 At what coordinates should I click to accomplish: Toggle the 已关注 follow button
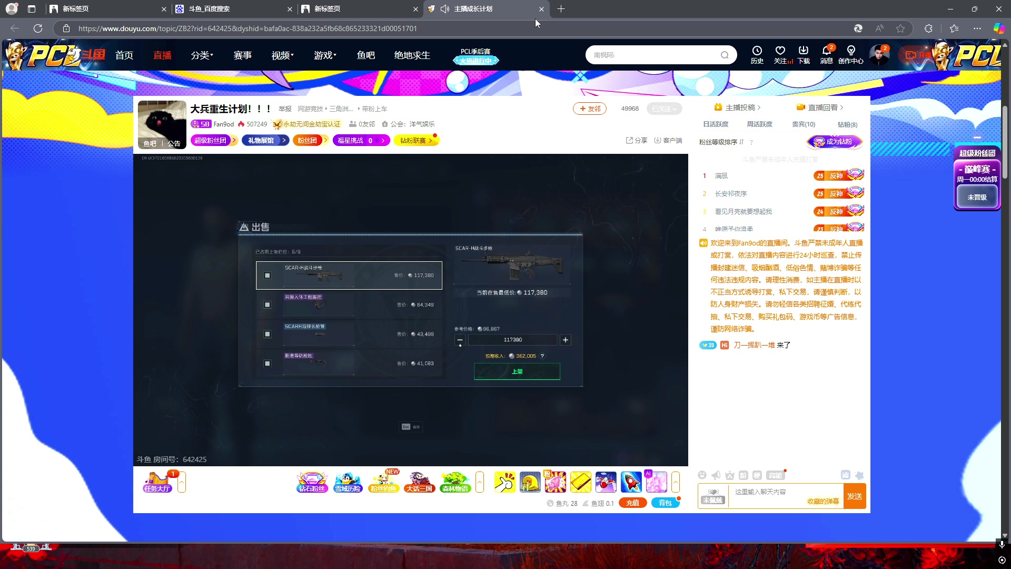(664, 109)
